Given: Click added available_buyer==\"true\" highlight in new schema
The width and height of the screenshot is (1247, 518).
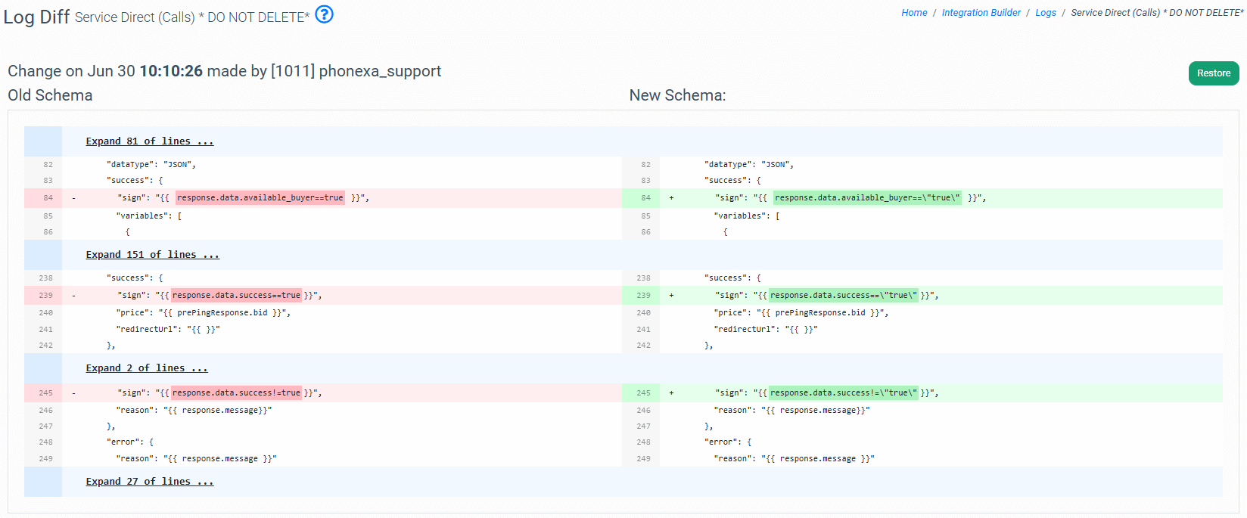Looking at the screenshot, I should pos(867,198).
